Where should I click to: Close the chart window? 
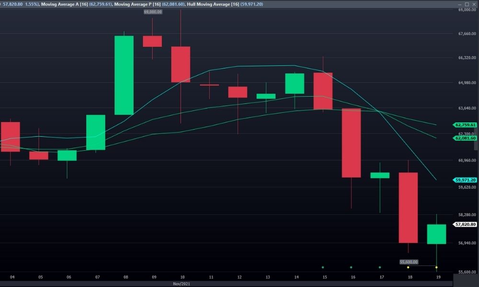click(474, 4)
